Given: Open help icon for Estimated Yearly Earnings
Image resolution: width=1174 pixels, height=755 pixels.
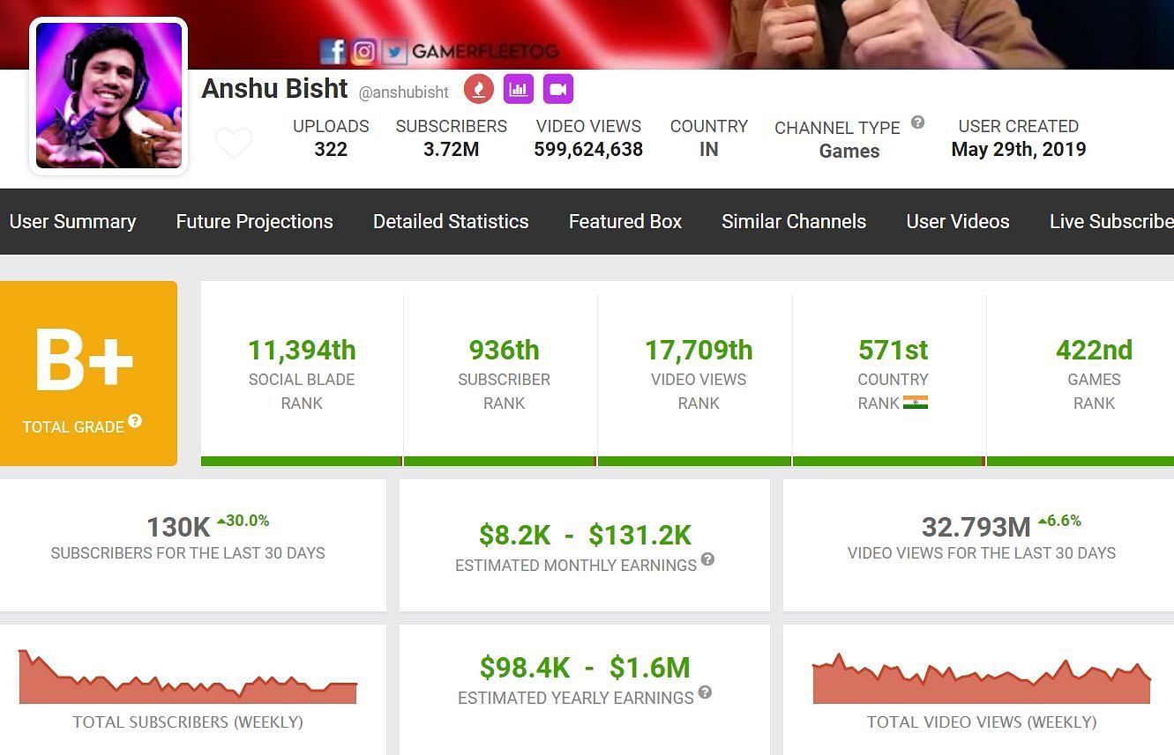Looking at the screenshot, I should click(x=705, y=692).
